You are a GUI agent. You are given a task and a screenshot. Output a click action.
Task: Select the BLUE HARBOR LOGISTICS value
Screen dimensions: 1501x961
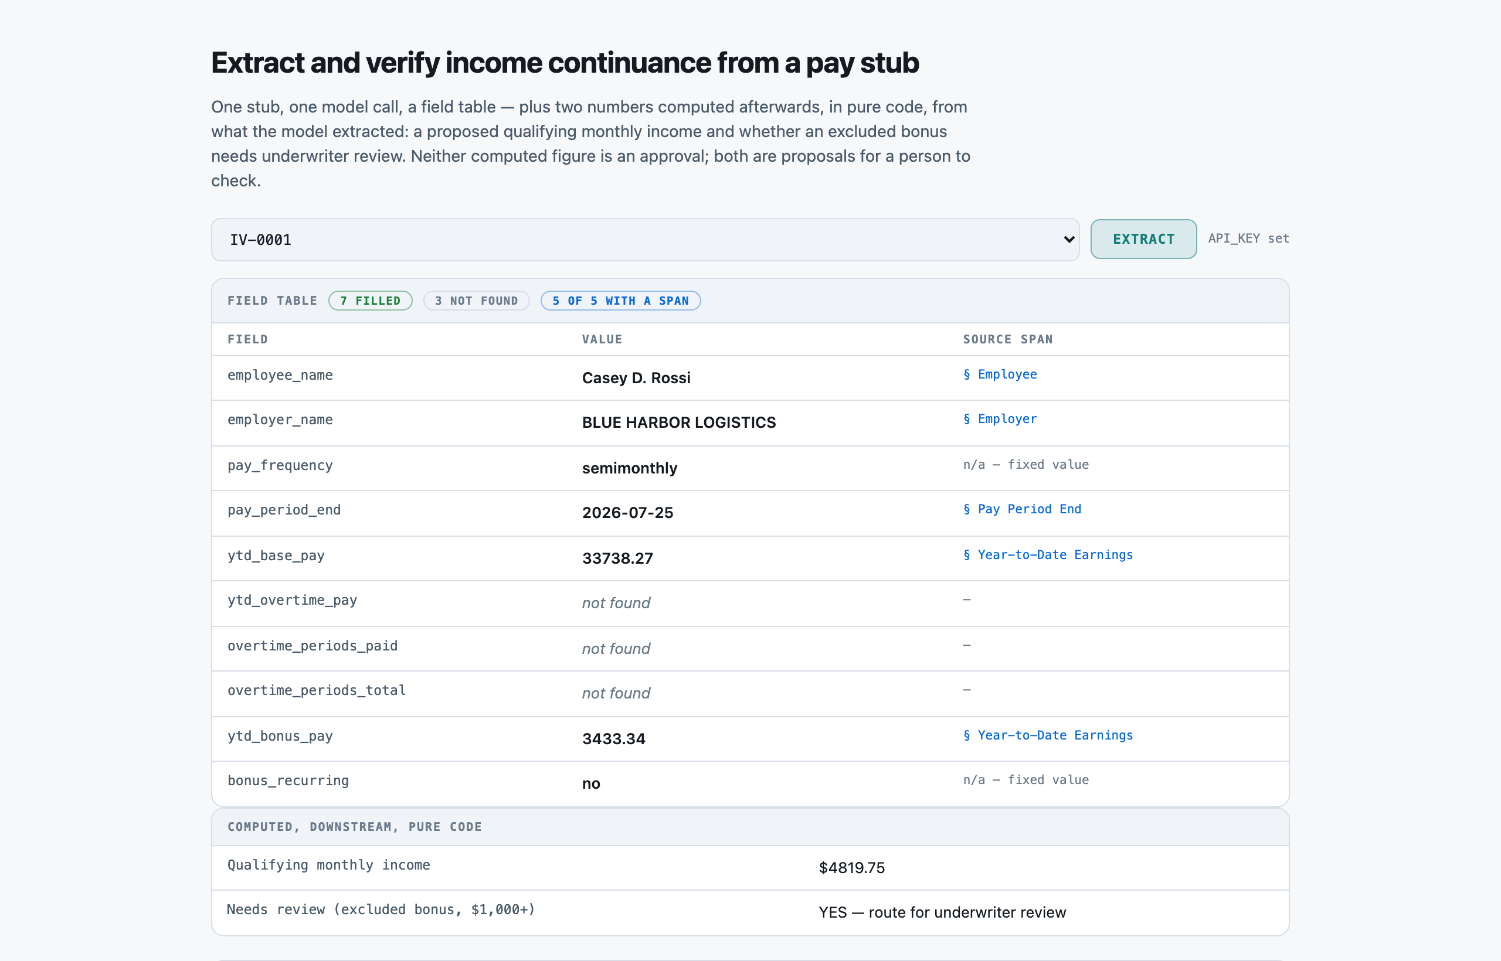[x=679, y=422]
